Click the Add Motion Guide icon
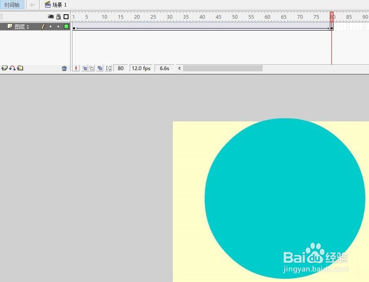Image resolution: width=369 pixels, height=282 pixels. 12,68
